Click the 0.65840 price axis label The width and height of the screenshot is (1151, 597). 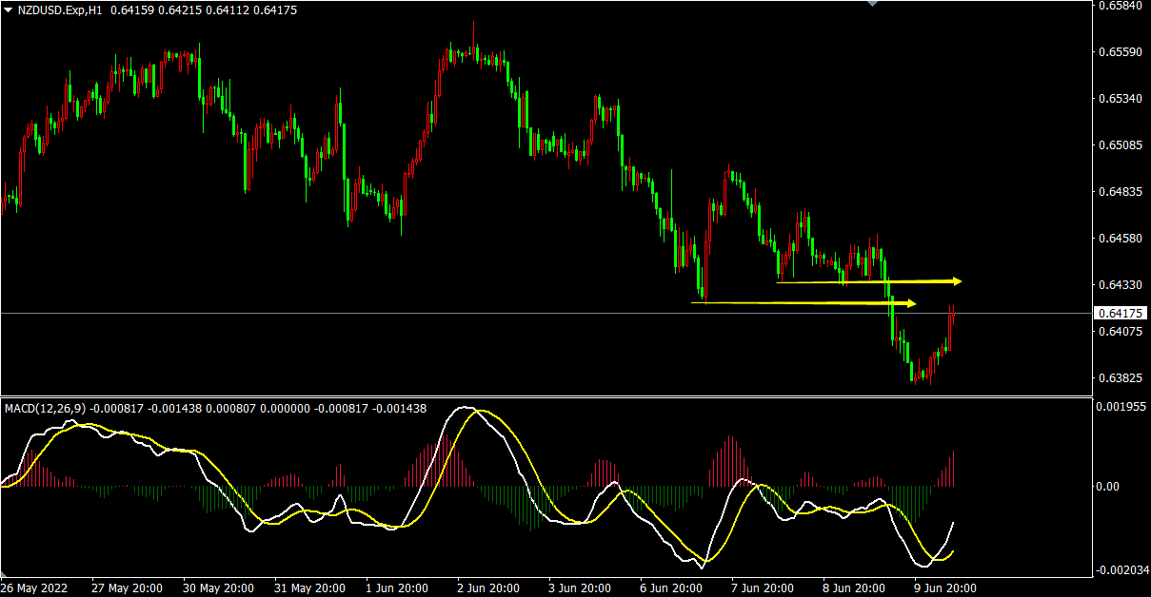1120,6
